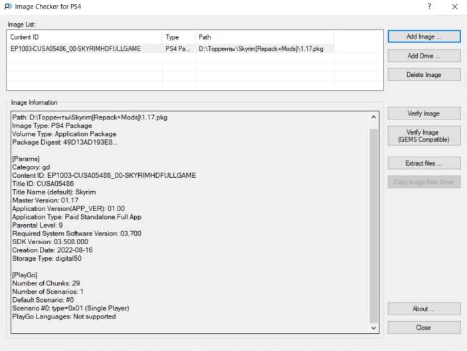Click 'Required System Software Version: 03.700' line
The height and width of the screenshot is (351, 467).
click(x=77, y=234)
